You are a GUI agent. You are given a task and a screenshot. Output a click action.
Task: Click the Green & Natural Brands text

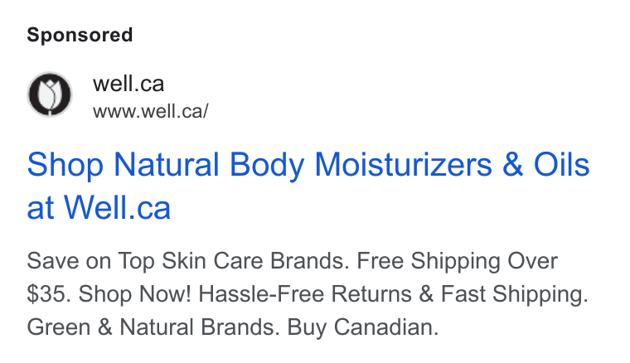[x=153, y=327]
